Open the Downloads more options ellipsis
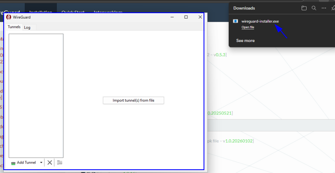This screenshot has width=335, height=173. pos(324,8)
